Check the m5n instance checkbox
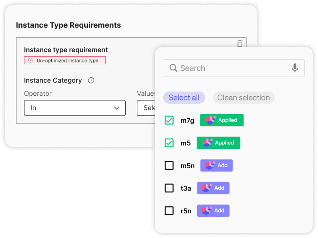Viewport: 318px width, 238px height. pyautogui.click(x=169, y=166)
